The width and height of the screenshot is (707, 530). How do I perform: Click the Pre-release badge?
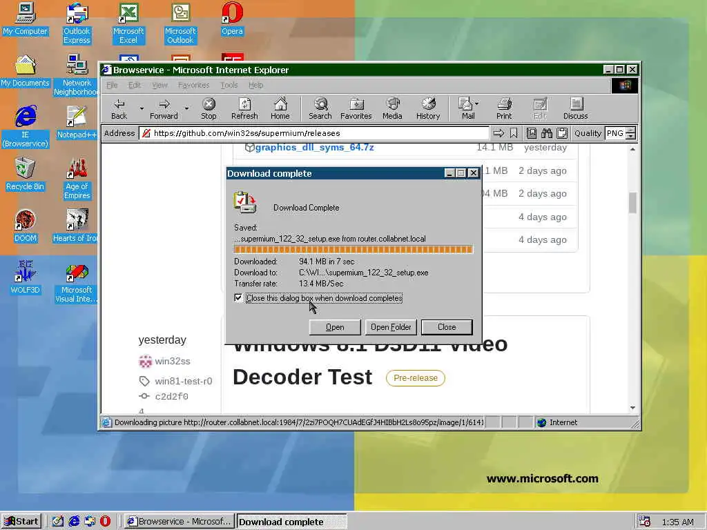click(415, 378)
